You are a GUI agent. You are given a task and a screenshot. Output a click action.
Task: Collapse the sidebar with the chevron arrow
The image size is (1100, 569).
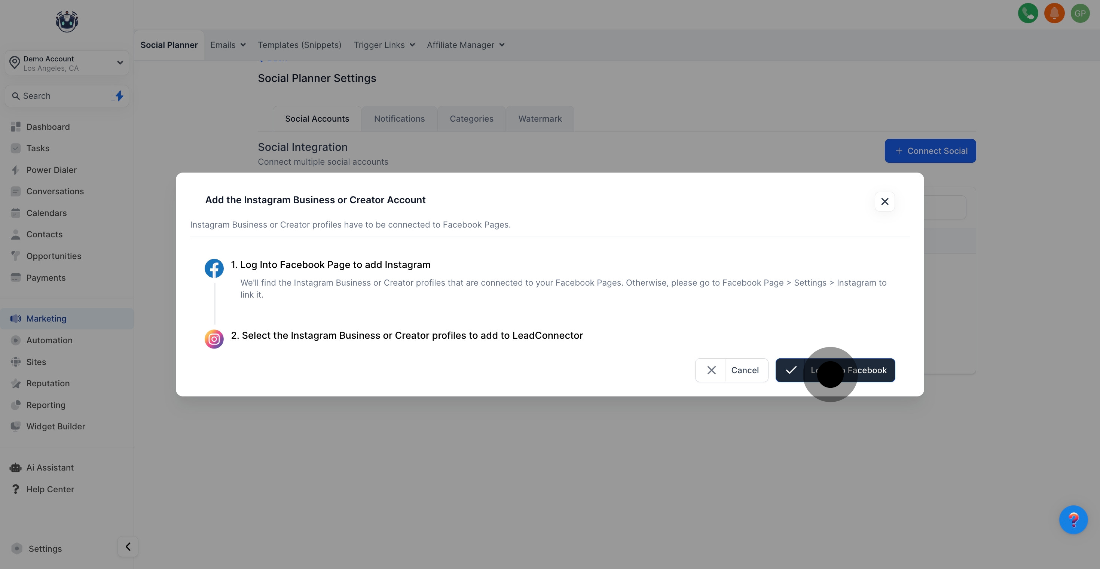(128, 547)
